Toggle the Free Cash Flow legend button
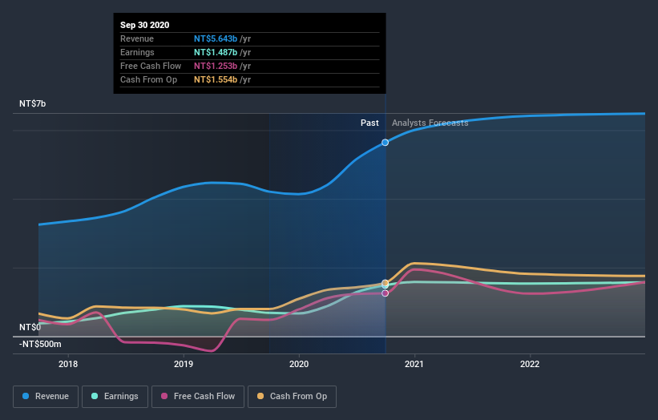 pyautogui.click(x=198, y=397)
